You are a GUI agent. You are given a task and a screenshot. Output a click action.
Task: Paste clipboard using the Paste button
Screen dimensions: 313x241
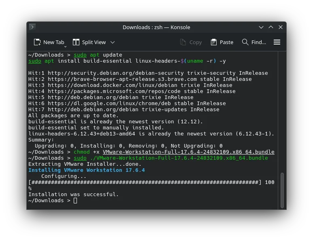(x=222, y=42)
